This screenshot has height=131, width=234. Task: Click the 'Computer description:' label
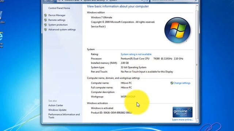pyautogui.click(x=103, y=92)
